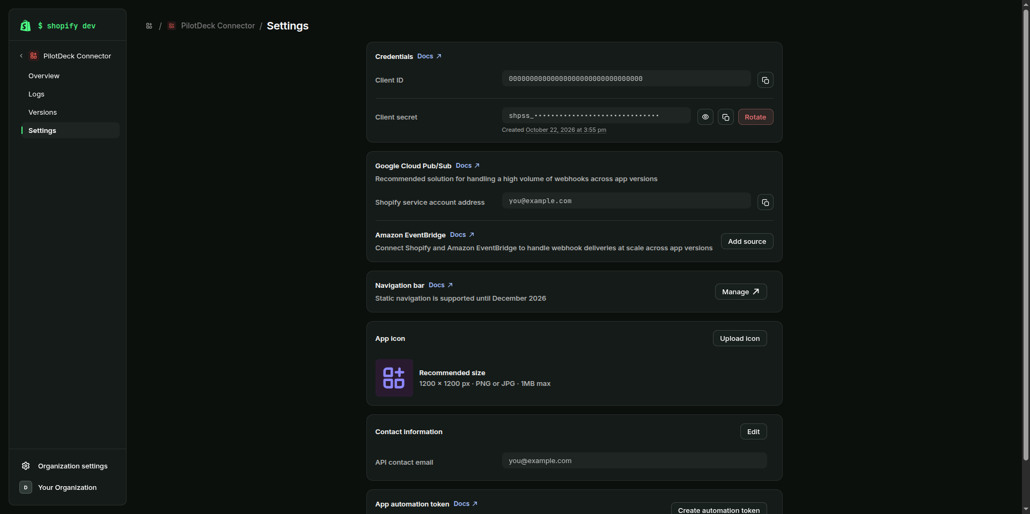Collapse app menu with back chevron
1030x514 pixels.
pos(21,56)
